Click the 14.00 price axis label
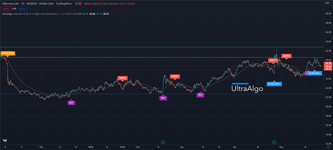The width and height of the screenshot is (333, 150). pyautogui.click(x=329, y=134)
